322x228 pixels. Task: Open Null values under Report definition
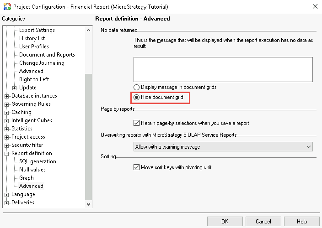coord(32,170)
